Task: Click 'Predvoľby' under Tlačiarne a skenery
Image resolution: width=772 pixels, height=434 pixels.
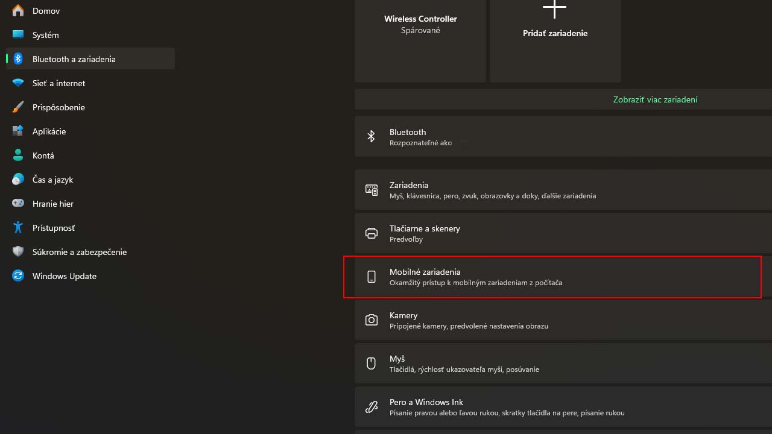Action: pos(406,239)
